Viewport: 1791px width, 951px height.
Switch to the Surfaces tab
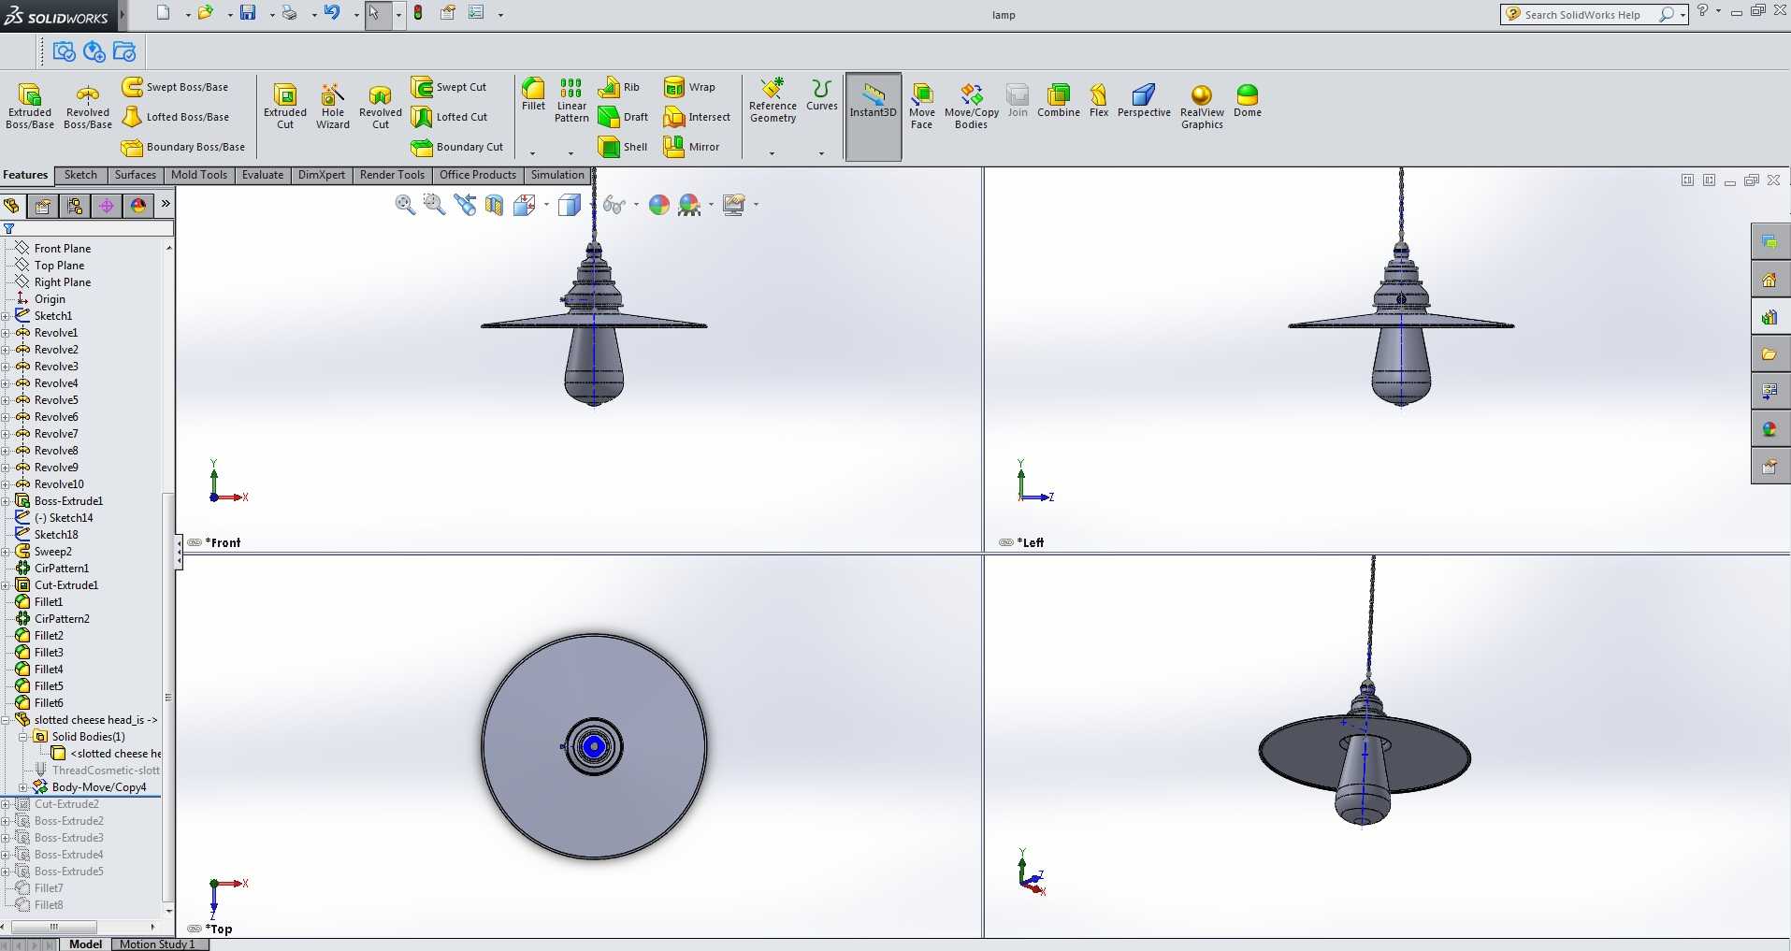136,175
